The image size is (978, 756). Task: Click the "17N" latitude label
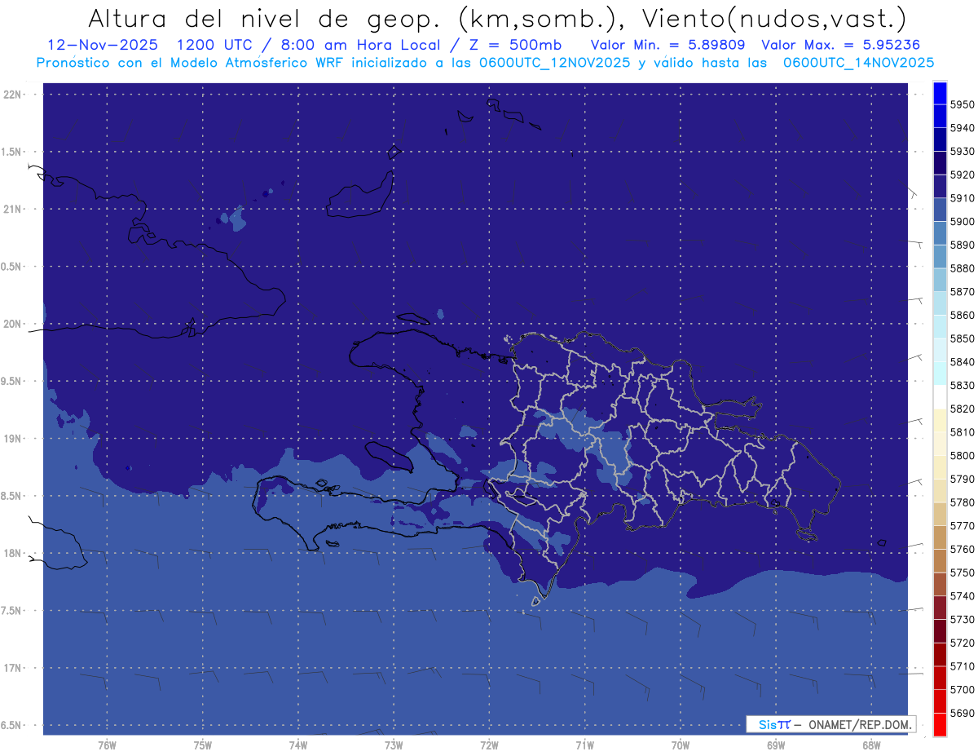(x=13, y=668)
